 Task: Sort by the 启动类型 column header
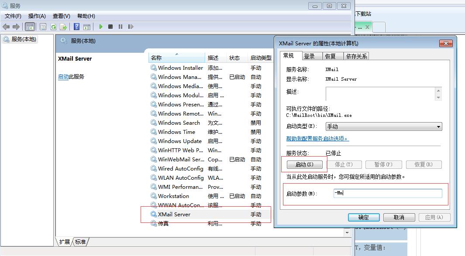[x=261, y=58]
